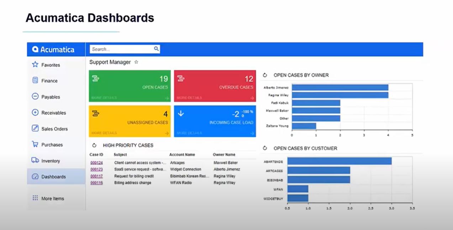Select Inventory in the sidebar
Screen dimensions: 453x230
pos(56,161)
